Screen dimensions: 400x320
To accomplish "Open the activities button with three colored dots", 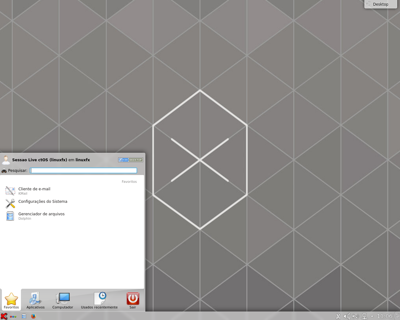I will pyautogui.click(x=13, y=316).
